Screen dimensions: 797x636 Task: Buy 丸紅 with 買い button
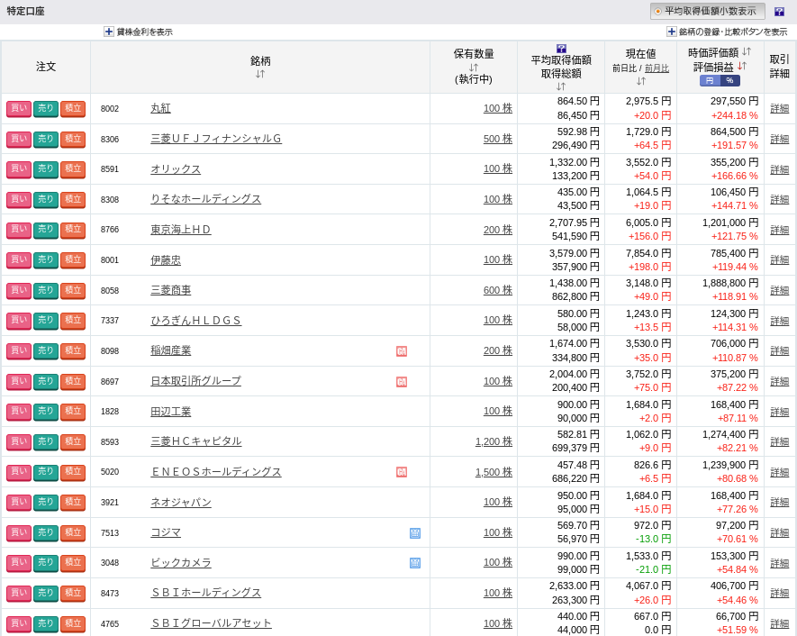pyautogui.click(x=19, y=108)
